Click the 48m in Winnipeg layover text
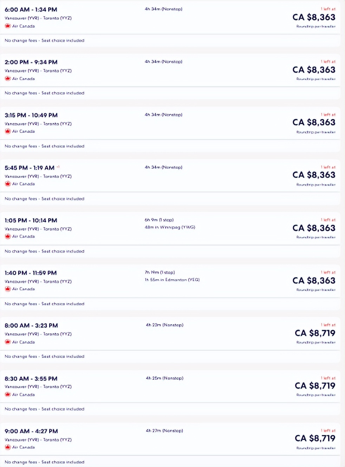 (x=170, y=227)
